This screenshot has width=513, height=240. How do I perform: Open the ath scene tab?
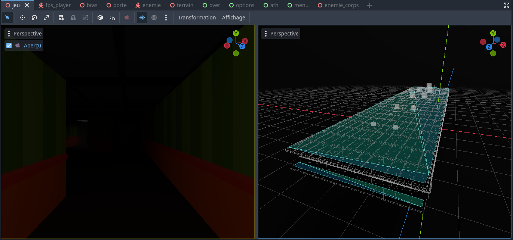coord(271,5)
